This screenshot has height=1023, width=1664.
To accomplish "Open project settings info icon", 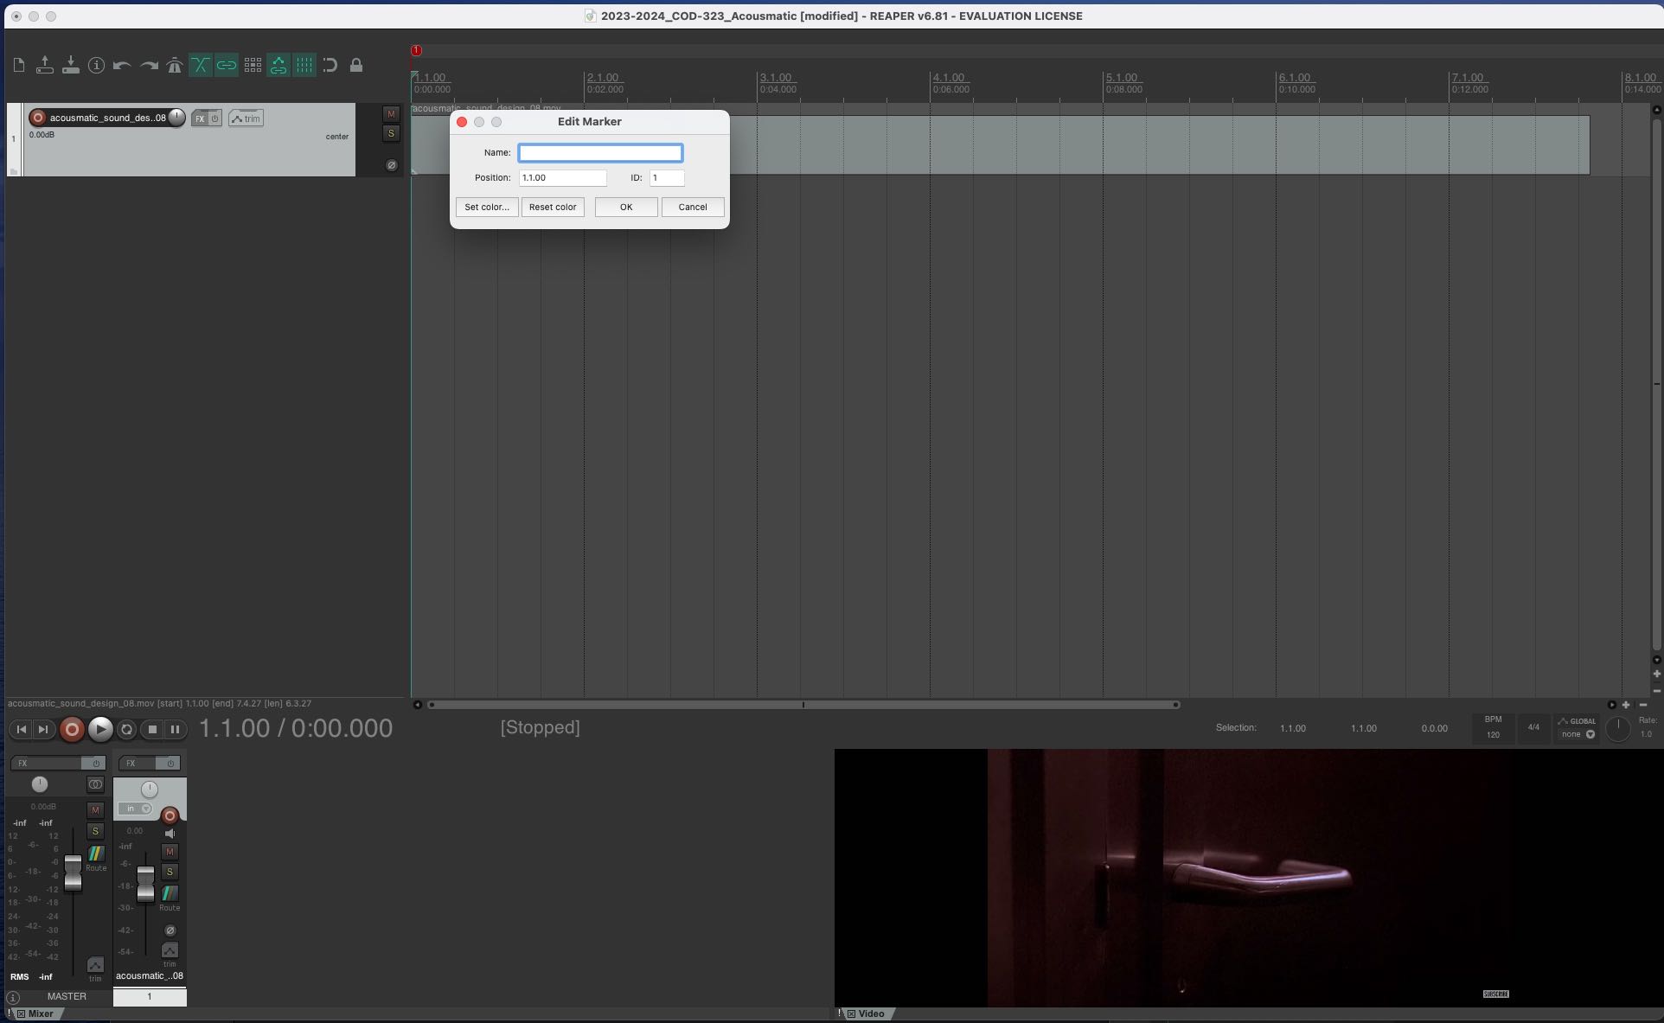I will tap(96, 66).
